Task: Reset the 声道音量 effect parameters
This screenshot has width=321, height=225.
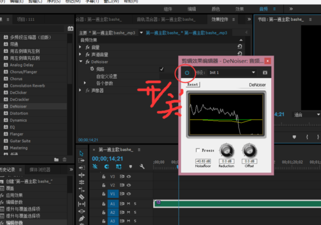Action: [240, 53]
